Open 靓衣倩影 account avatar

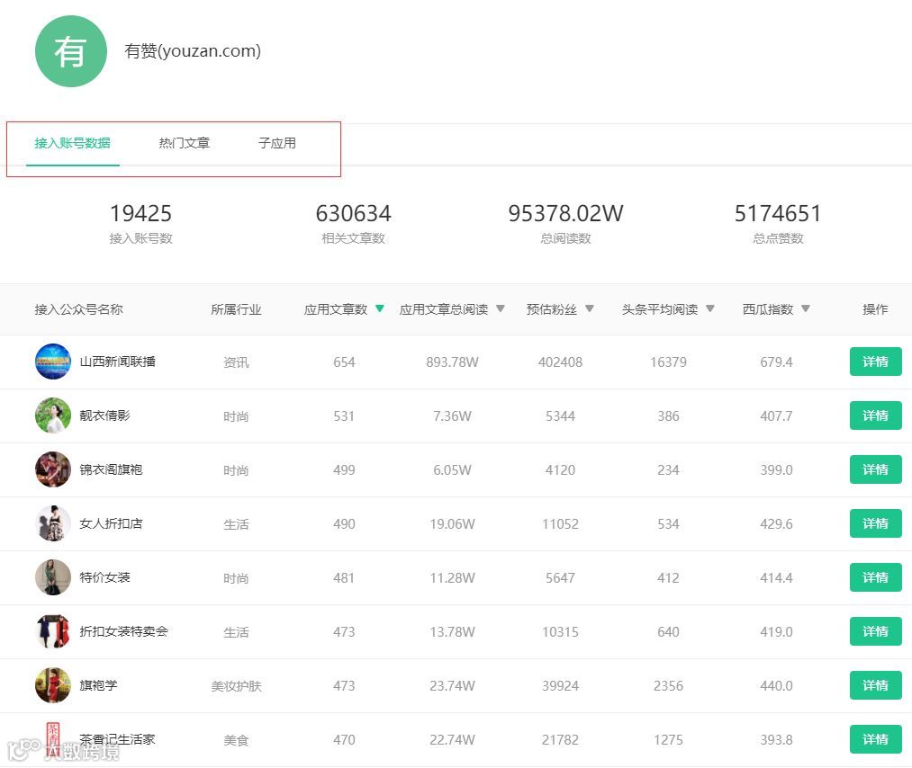pos(53,415)
